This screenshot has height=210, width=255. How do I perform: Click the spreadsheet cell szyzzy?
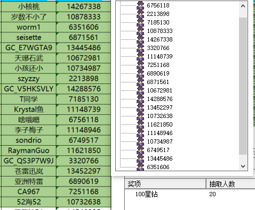29,79
